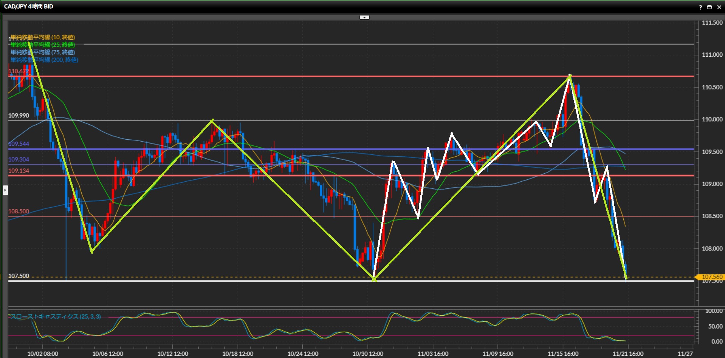Click the 10/30 12:00 time axis label
The image size is (725, 358).
[367, 354]
